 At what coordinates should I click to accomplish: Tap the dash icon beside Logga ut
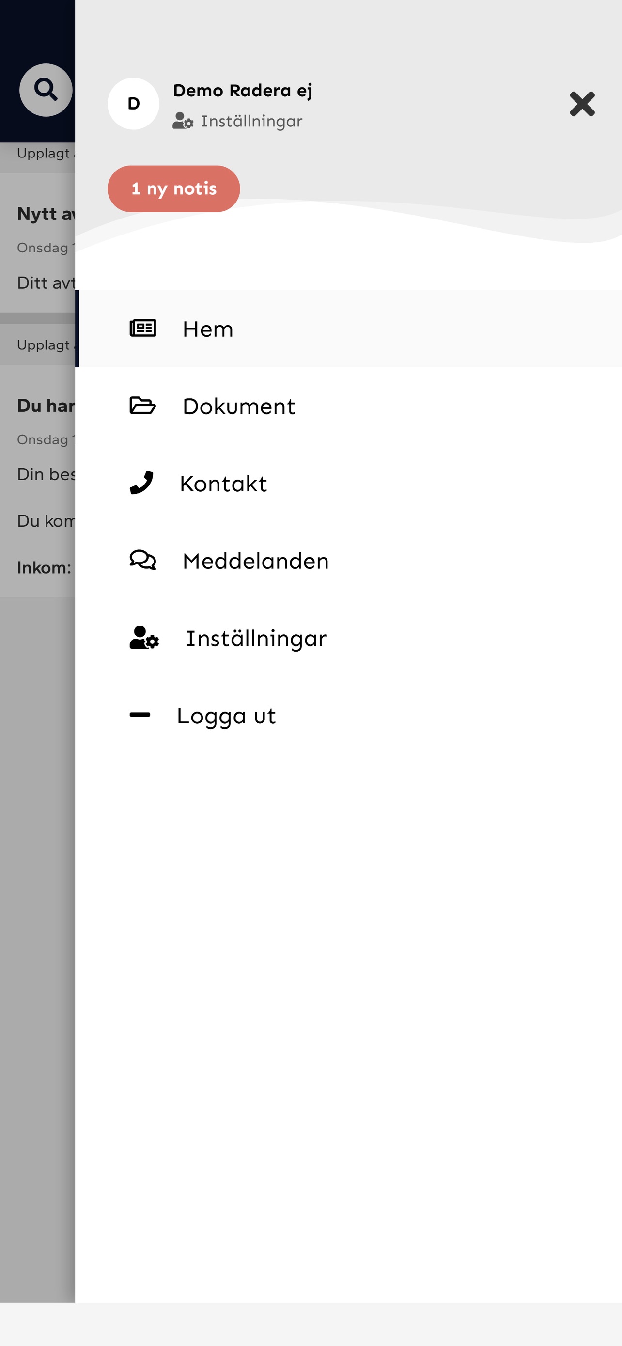click(140, 715)
